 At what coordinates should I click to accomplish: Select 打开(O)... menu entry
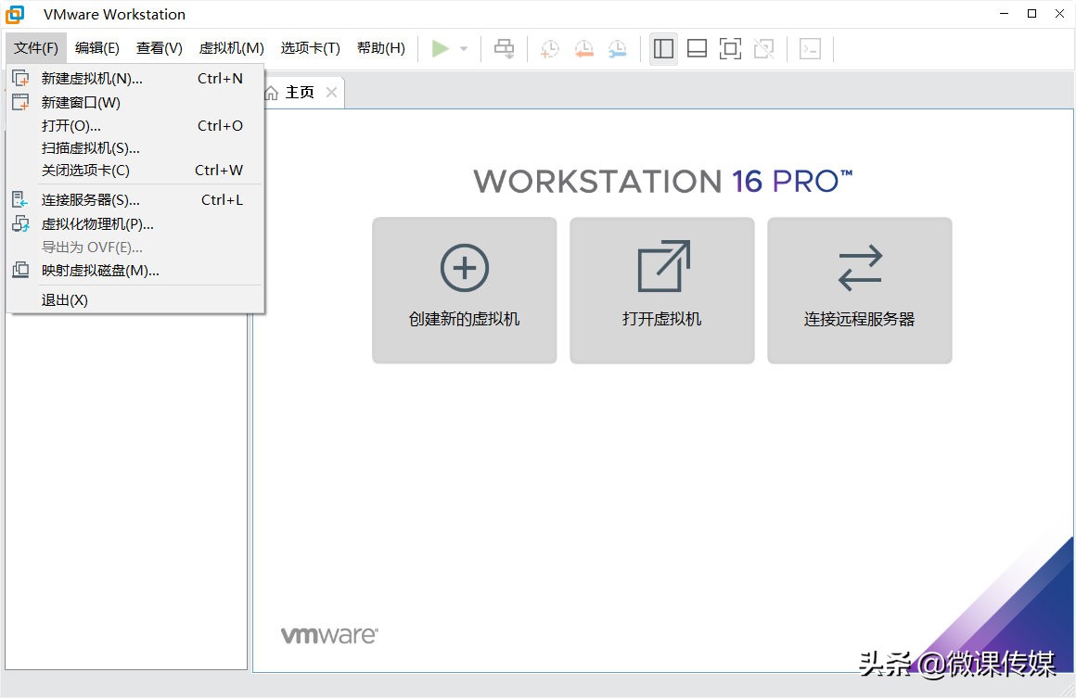pos(135,125)
